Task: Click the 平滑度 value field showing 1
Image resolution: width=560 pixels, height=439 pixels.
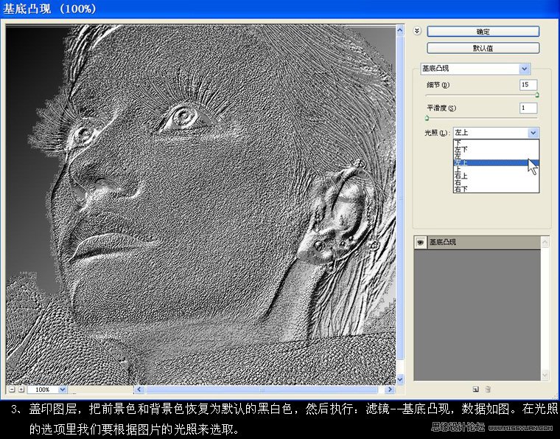Action: click(528, 108)
